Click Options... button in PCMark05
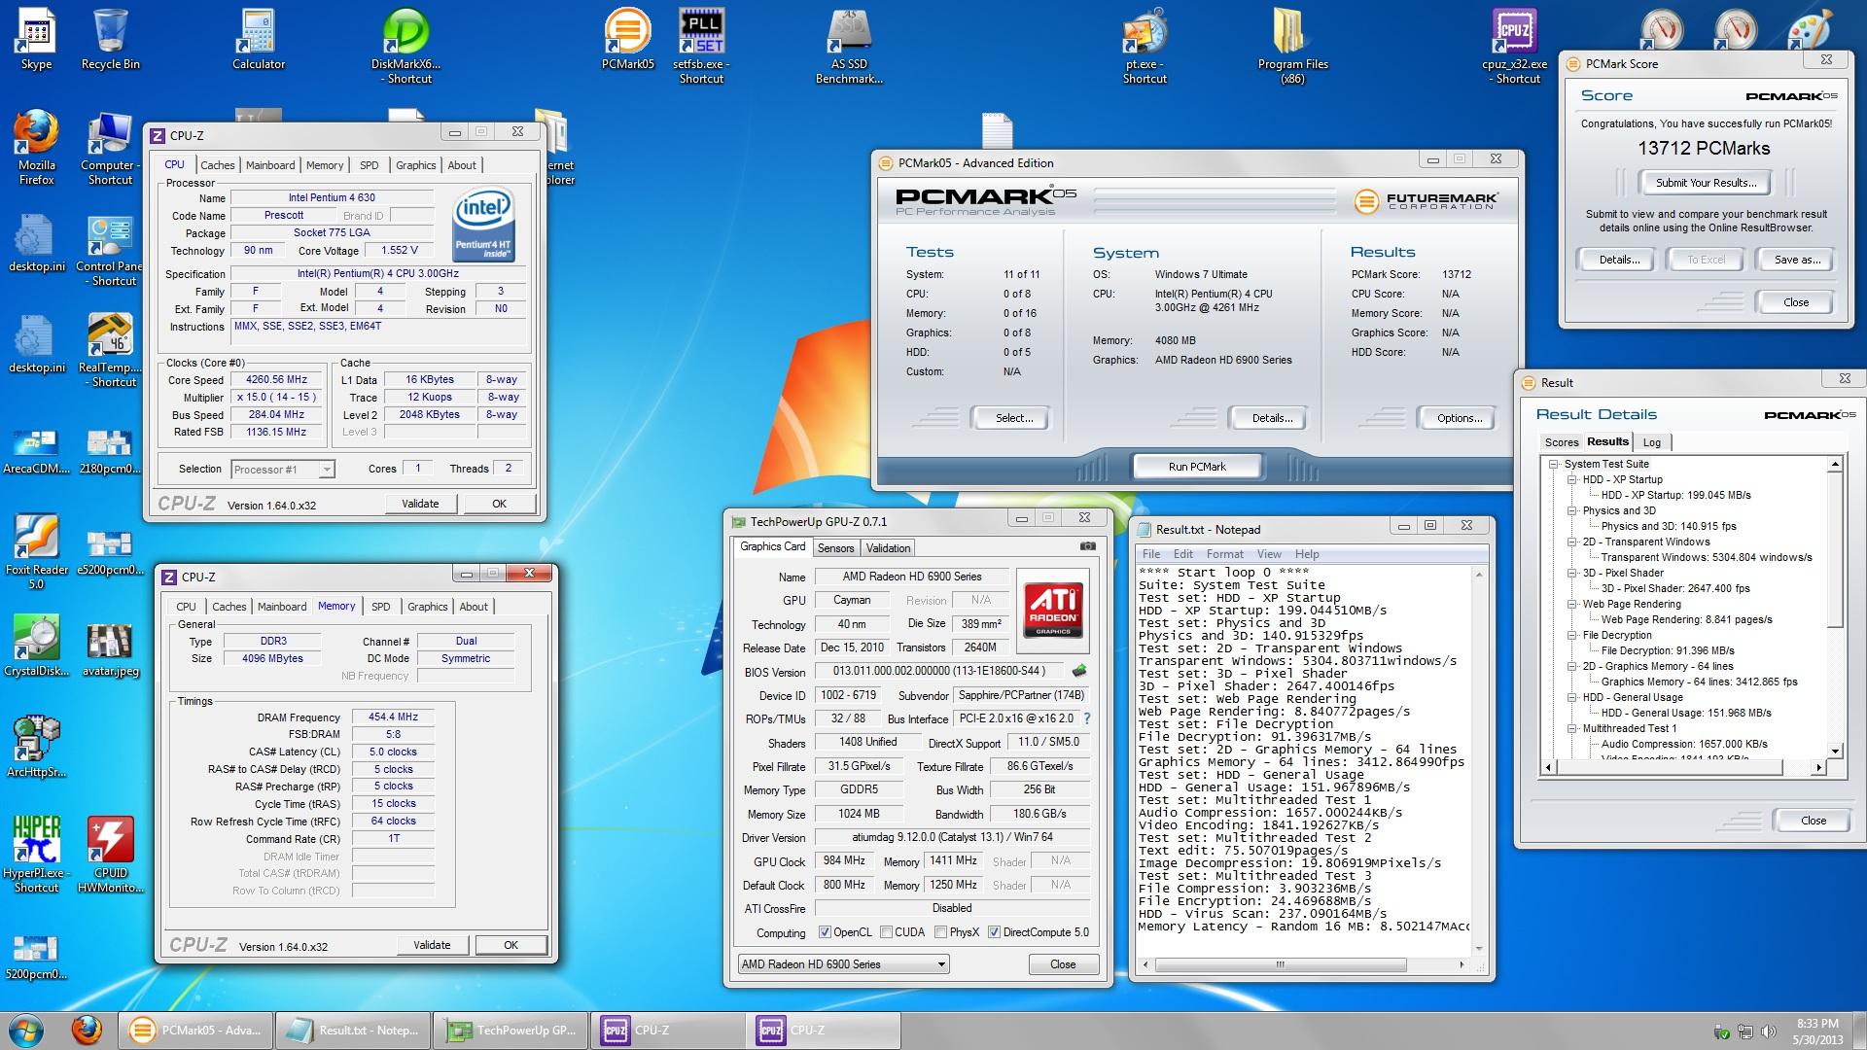The height and width of the screenshot is (1050, 1867). (x=1460, y=418)
